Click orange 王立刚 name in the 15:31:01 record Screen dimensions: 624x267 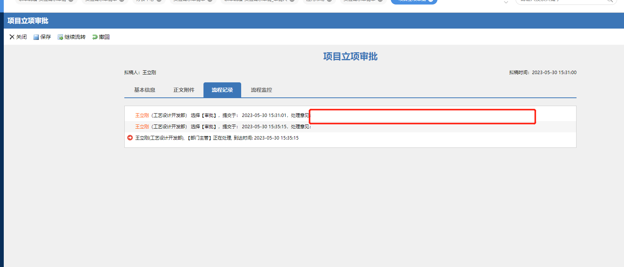coord(142,115)
